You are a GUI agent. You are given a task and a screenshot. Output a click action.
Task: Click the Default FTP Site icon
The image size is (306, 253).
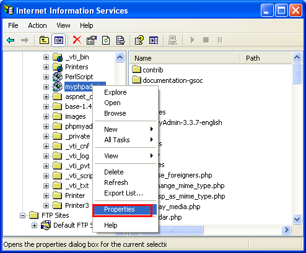point(46,225)
